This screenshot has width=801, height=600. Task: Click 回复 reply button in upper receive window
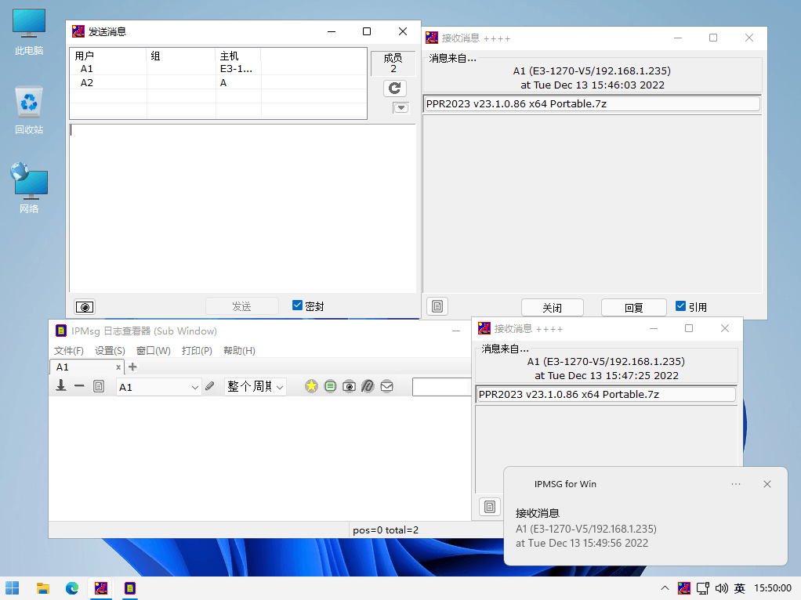click(x=633, y=307)
